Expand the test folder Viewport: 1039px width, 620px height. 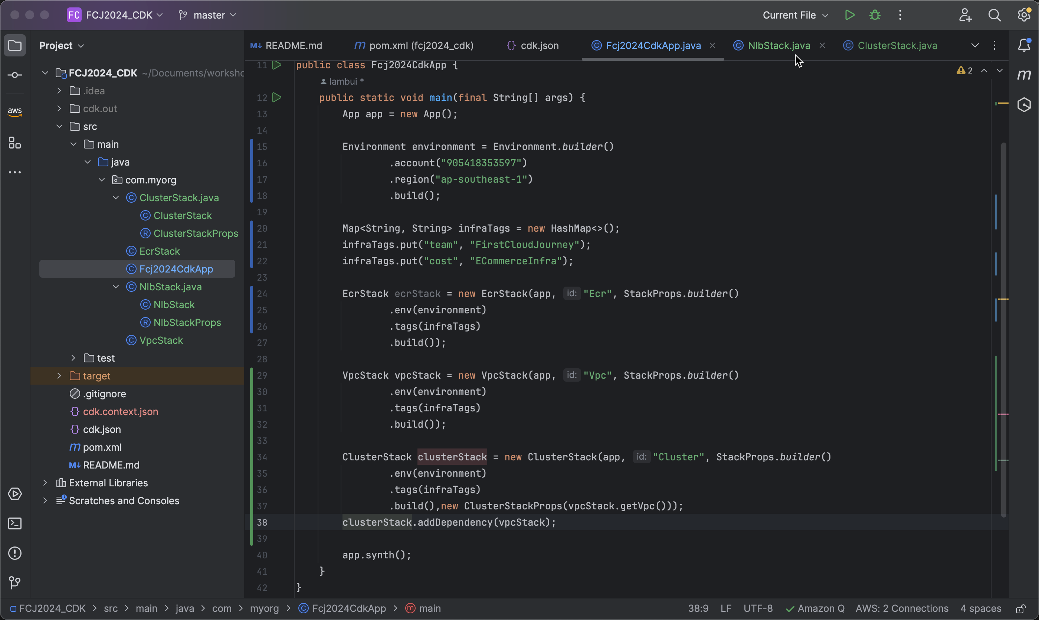[73, 358]
